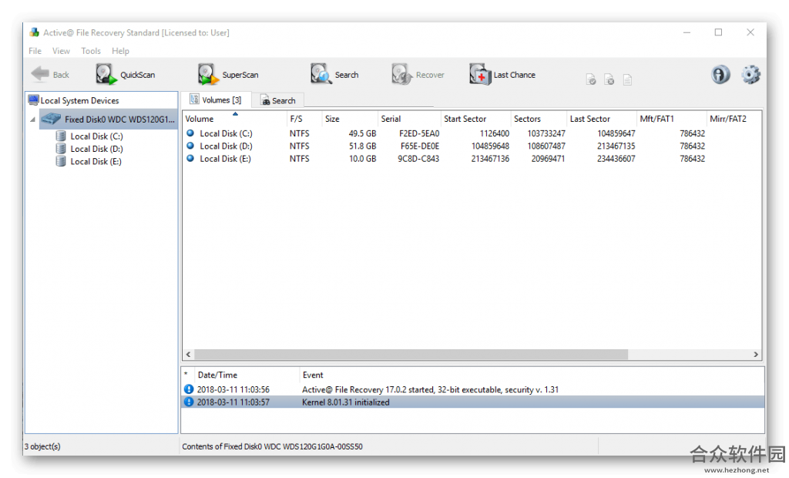Click the Sectors column header
Image resolution: width=789 pixels, height=478 pixels.
(538, 119)
